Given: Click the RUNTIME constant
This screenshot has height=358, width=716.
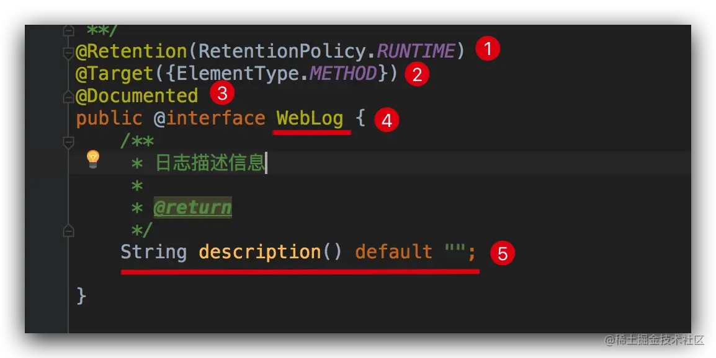Looking at the screenshot, I should tap(416, 51).
